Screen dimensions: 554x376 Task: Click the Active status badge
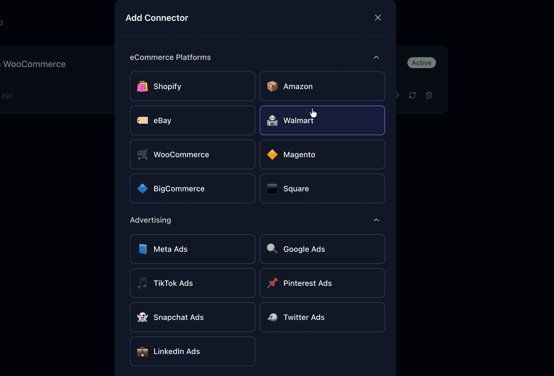[x=421, y=62]
